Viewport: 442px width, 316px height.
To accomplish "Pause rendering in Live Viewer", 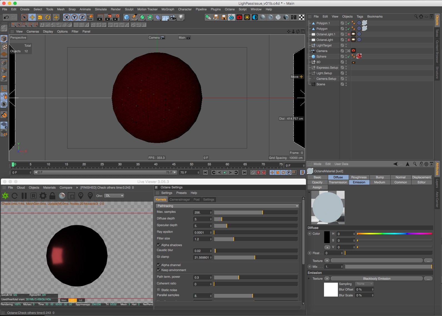I will 24,196.
